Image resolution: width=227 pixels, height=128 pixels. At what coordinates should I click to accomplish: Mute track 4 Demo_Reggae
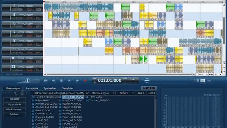[x=20, y=10]
